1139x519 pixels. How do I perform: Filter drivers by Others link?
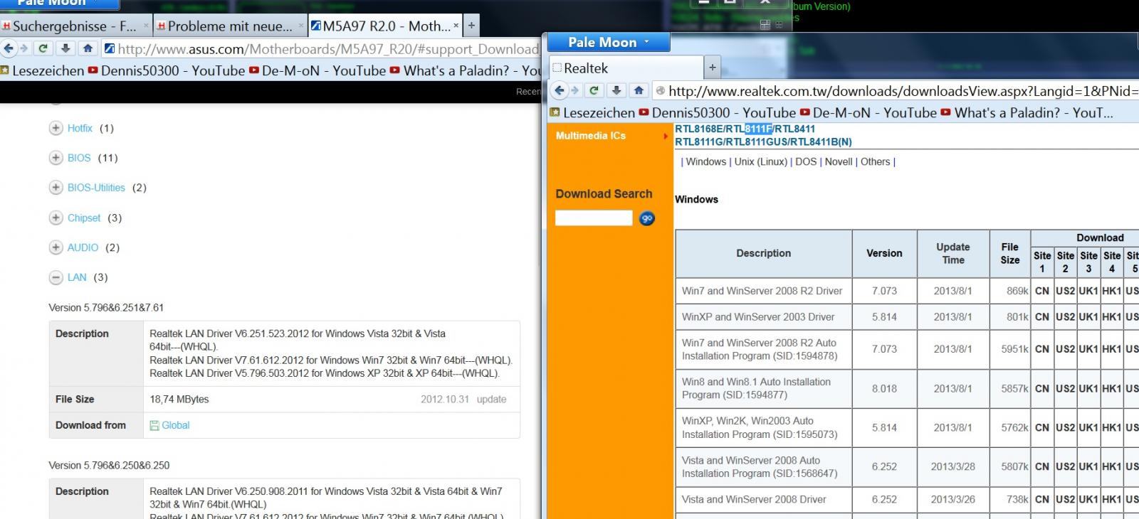coord(875,161)
